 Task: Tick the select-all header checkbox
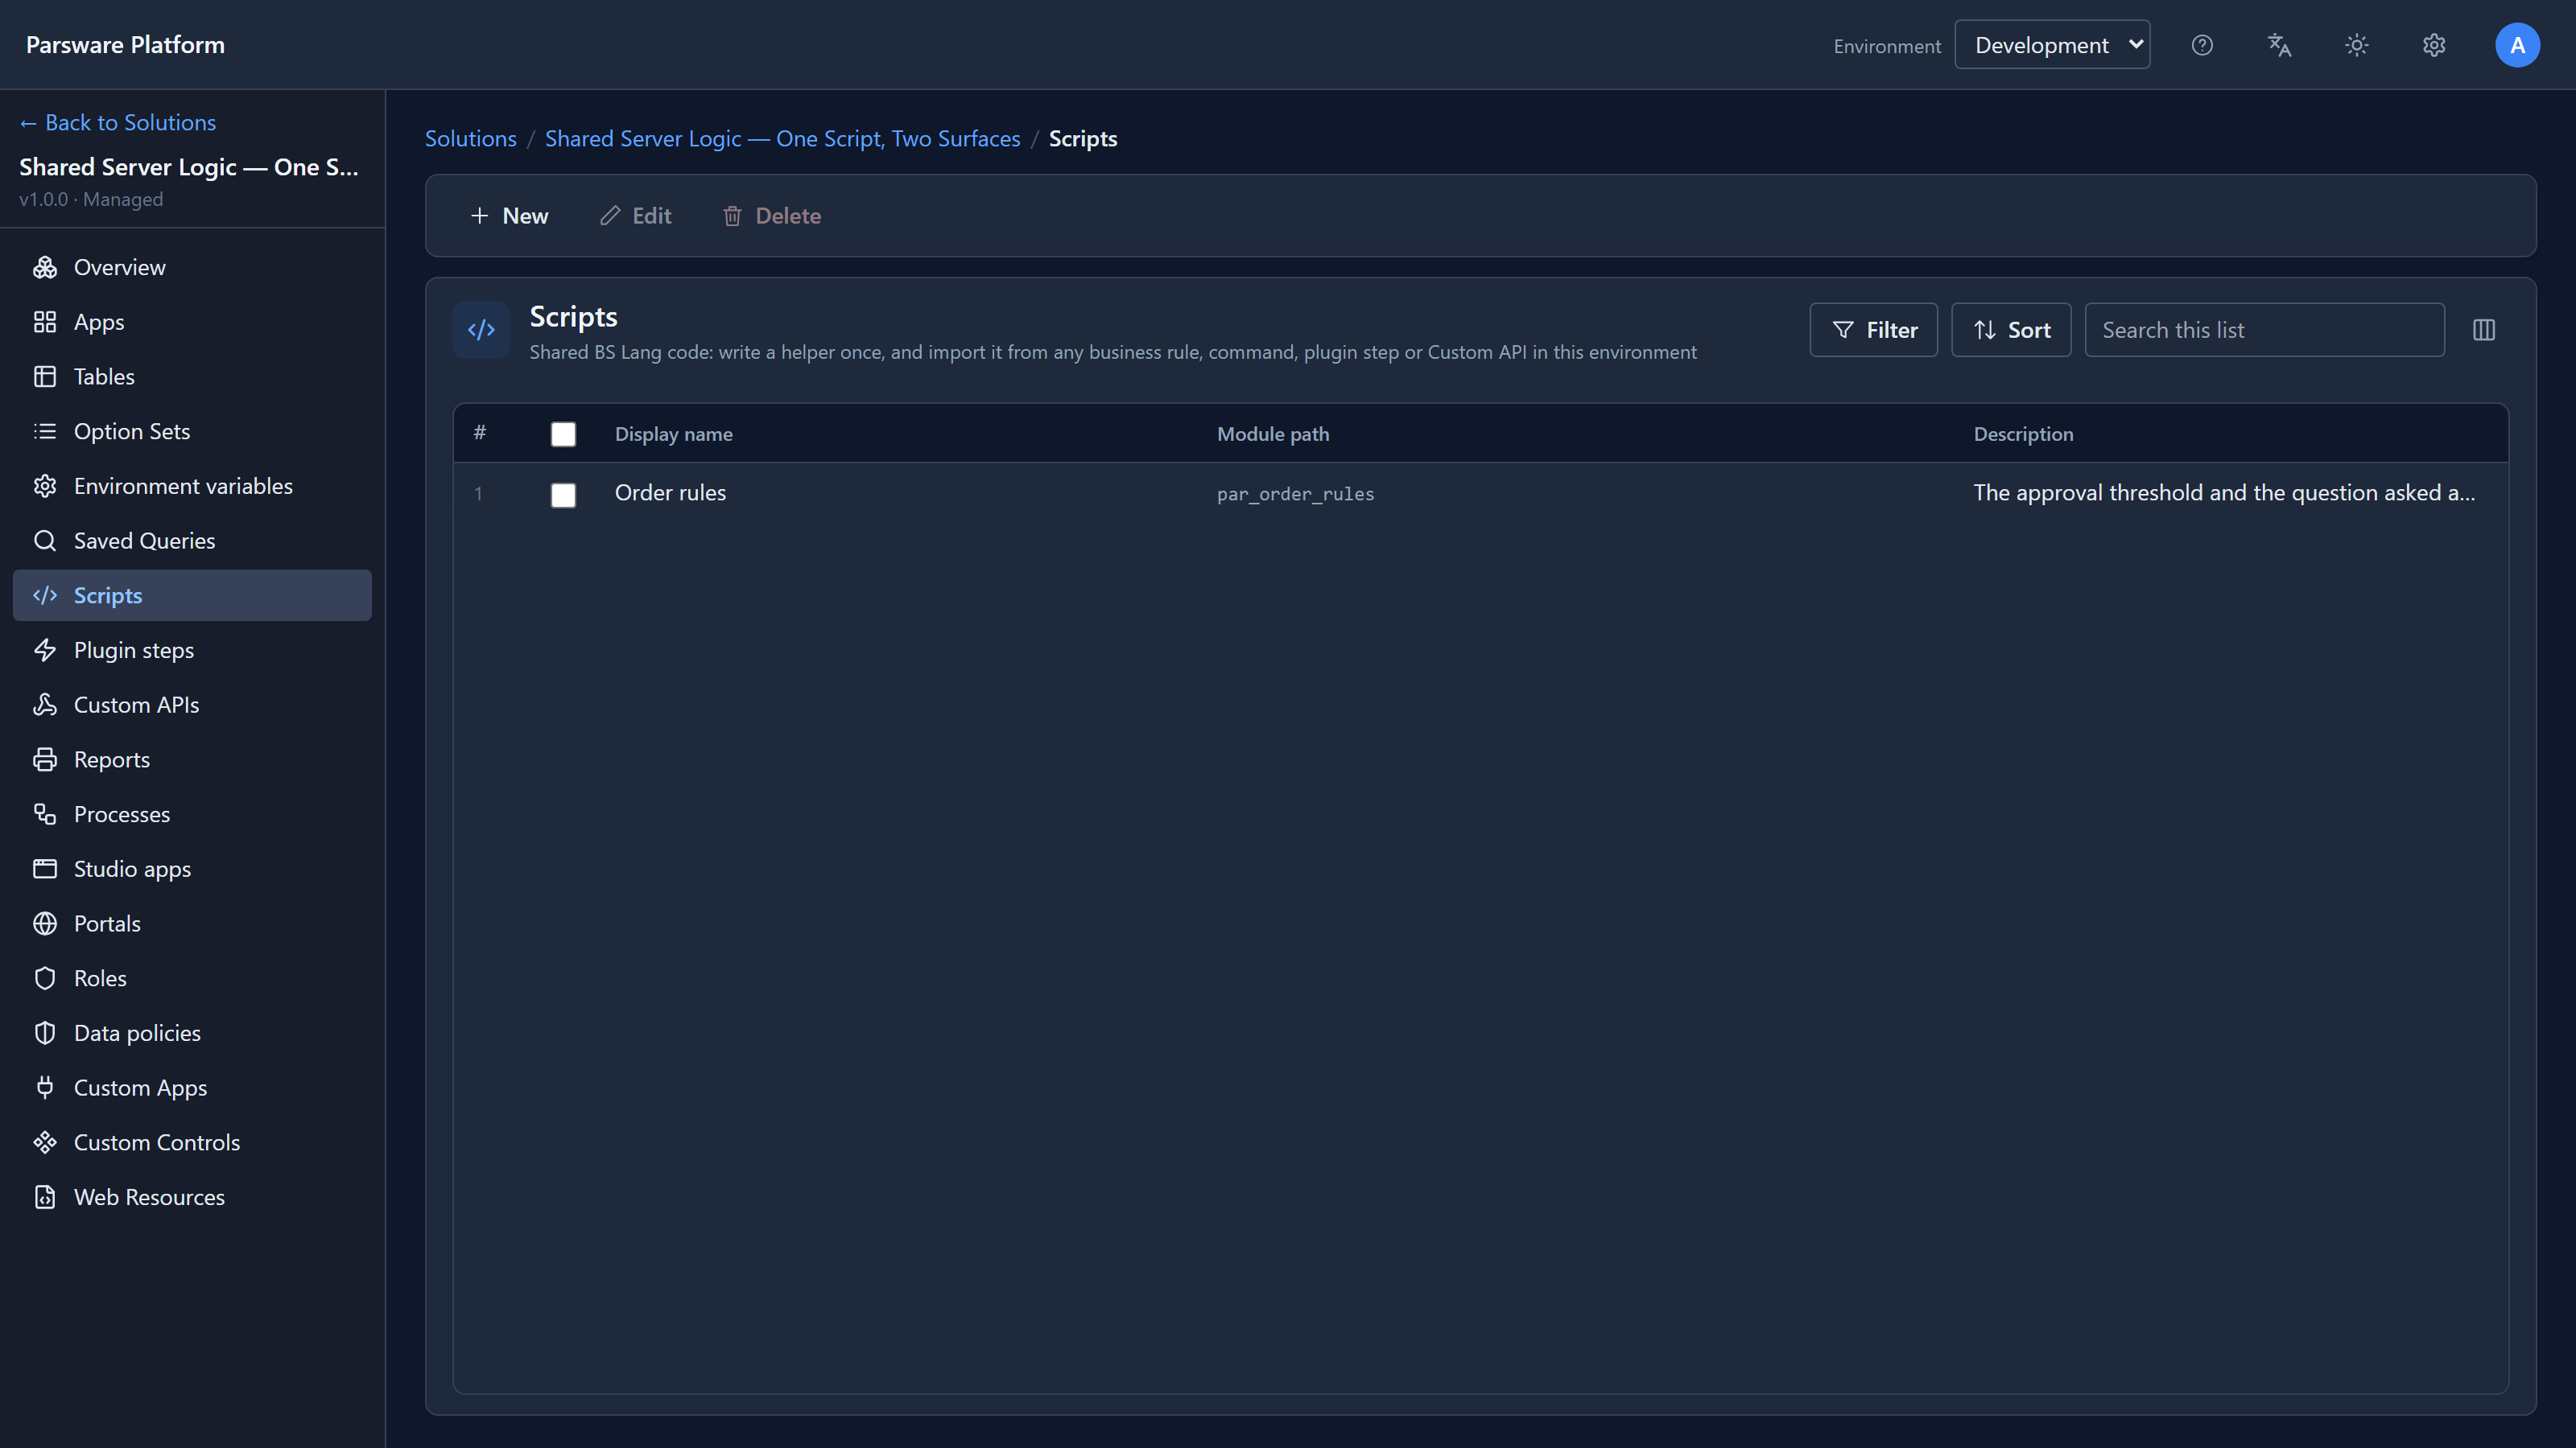[563, 434]
